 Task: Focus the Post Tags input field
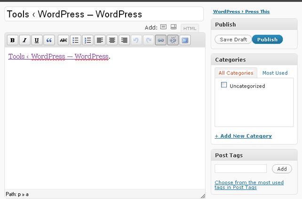coord(240,169)
